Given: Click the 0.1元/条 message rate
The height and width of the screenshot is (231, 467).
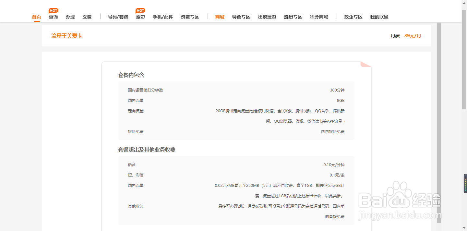Looking at the screenshot, I should (337, 175).
